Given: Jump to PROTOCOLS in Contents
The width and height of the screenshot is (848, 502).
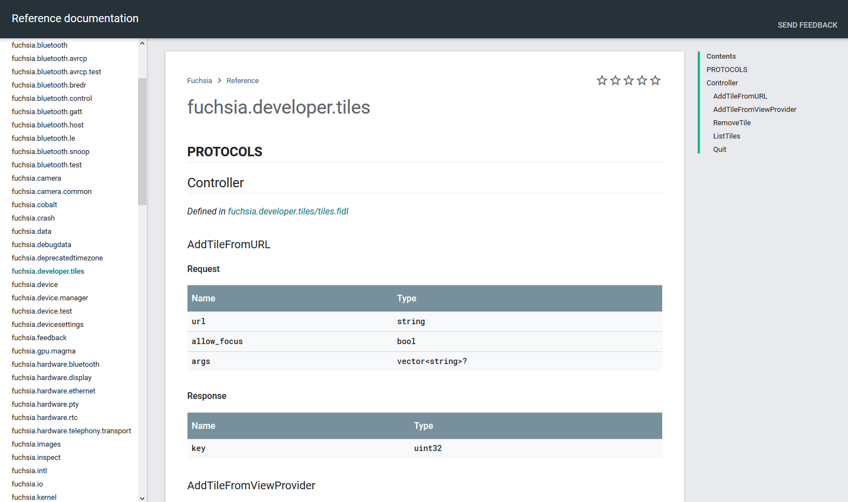Looking at the screenshot, I should tap(727, 69).
